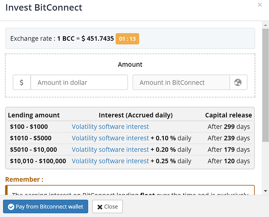This screenshot has width=269, height=217.
Task: Click the Close button at bottom
Action: tap(107, 207)
